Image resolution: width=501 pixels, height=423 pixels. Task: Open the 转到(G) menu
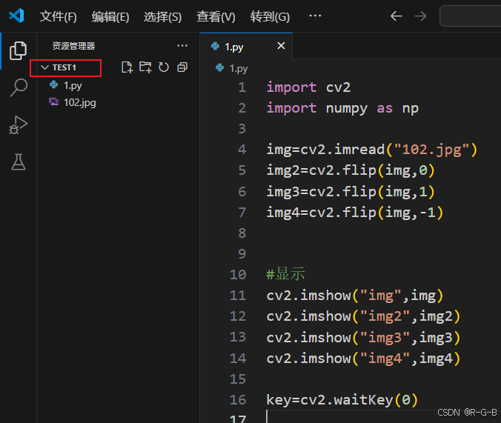(x=270, y=16)
